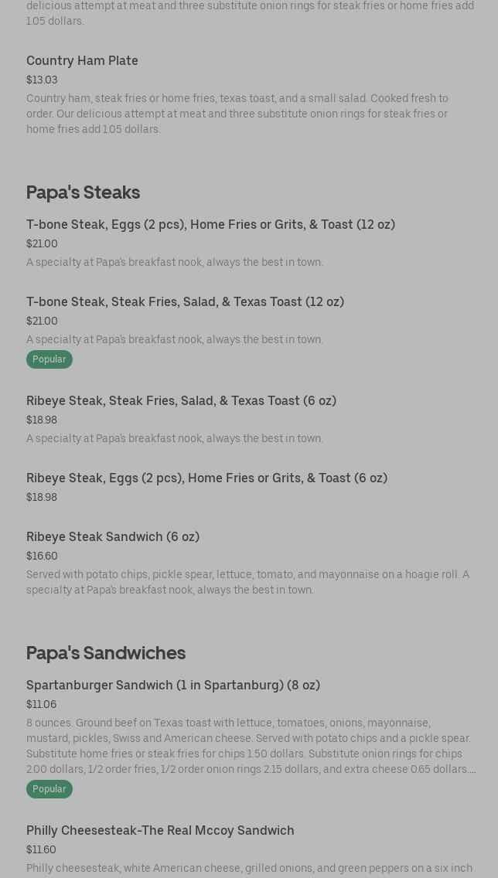Open the Ribeye Steak Sandwich item
Viewport: 498px width, 878px height.
[113, 536]
